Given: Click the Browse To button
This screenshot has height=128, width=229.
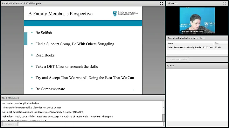Looking at the screenshot, I should tap(10, 124).
